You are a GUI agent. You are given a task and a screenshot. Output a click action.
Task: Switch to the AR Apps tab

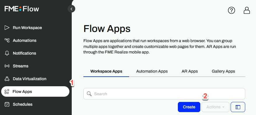click(x=190, y=71)
